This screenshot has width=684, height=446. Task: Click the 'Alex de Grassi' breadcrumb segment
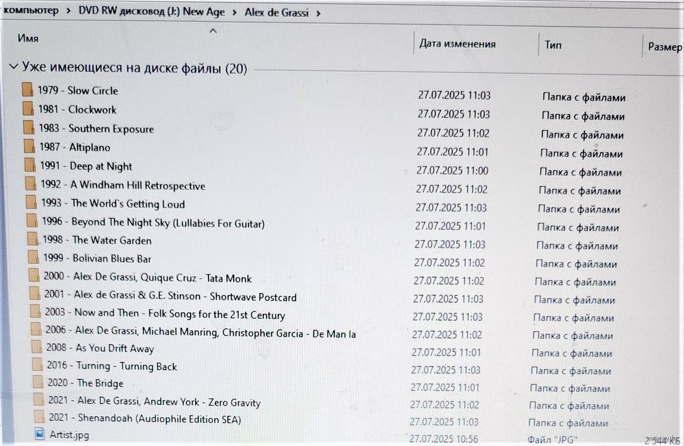(x=276, y=12)
